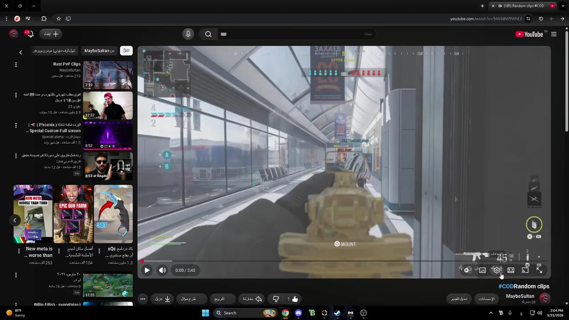Open options for the 12:37 video

click(16, 95)
